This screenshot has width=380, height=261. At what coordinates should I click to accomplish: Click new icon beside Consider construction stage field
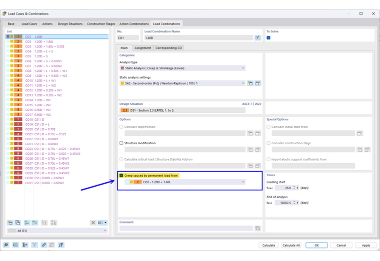360,150
